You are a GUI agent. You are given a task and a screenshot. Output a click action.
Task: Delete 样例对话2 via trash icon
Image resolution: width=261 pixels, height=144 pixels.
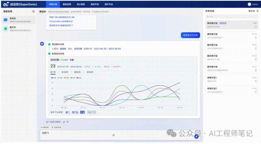click(x=256, y=92)
